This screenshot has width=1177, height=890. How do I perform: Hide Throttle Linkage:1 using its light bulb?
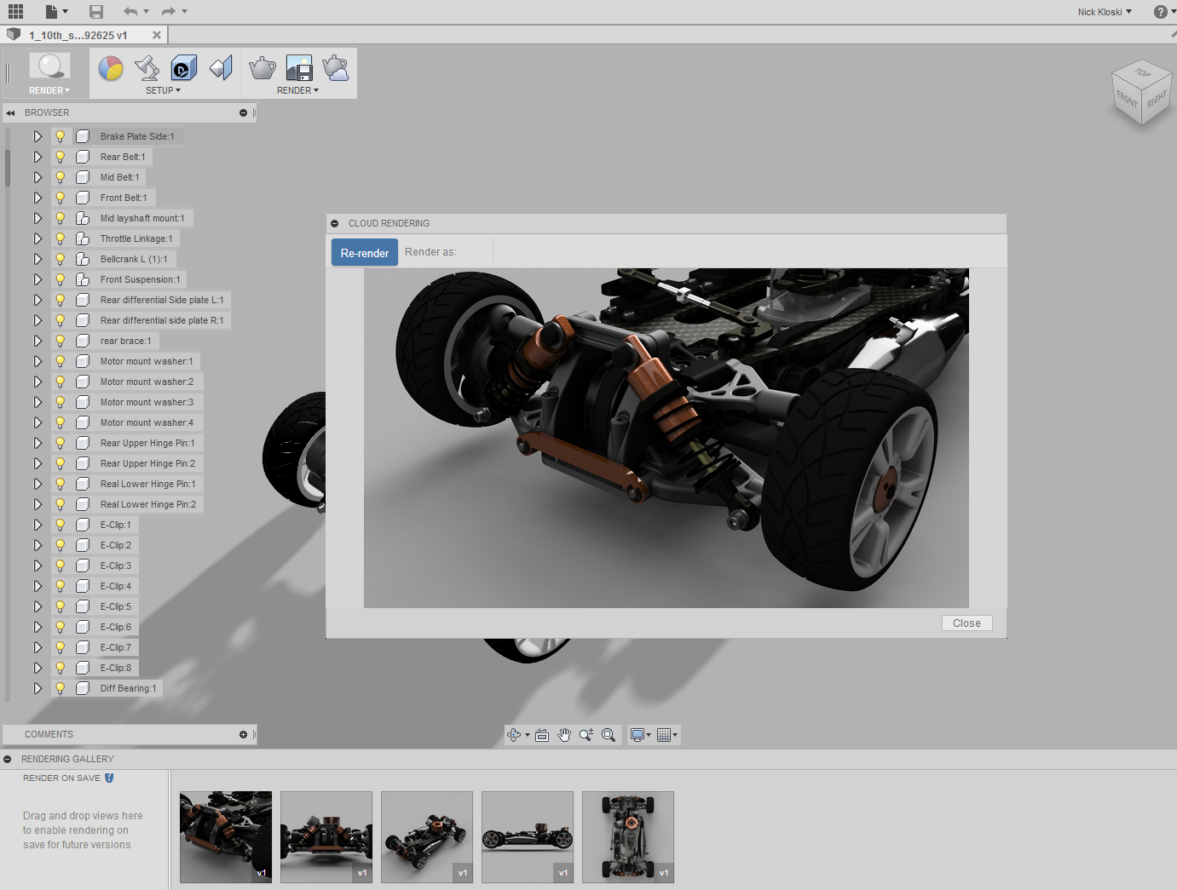[x=61, y=238]
